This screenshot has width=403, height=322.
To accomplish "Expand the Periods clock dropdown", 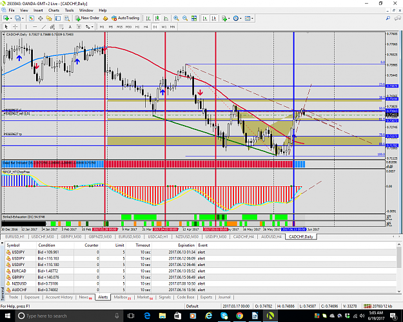I will (x=241, y=18).
